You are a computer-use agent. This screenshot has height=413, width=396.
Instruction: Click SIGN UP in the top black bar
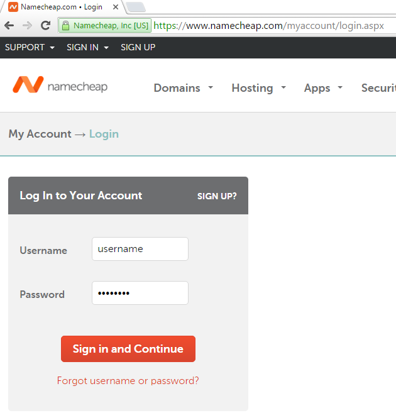click(x=138, y=47)
